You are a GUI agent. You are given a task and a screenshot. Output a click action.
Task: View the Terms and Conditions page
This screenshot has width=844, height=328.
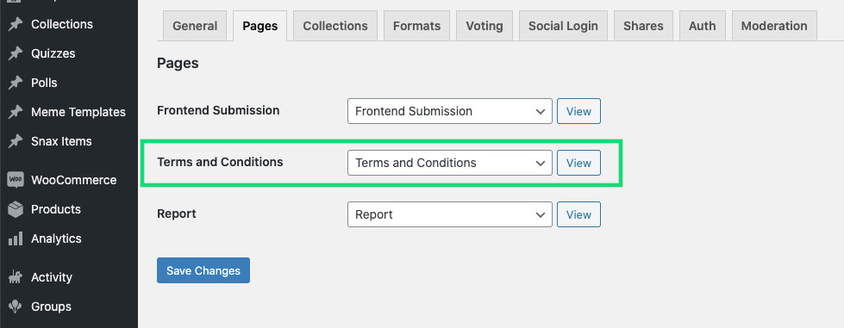coord(578,163)
